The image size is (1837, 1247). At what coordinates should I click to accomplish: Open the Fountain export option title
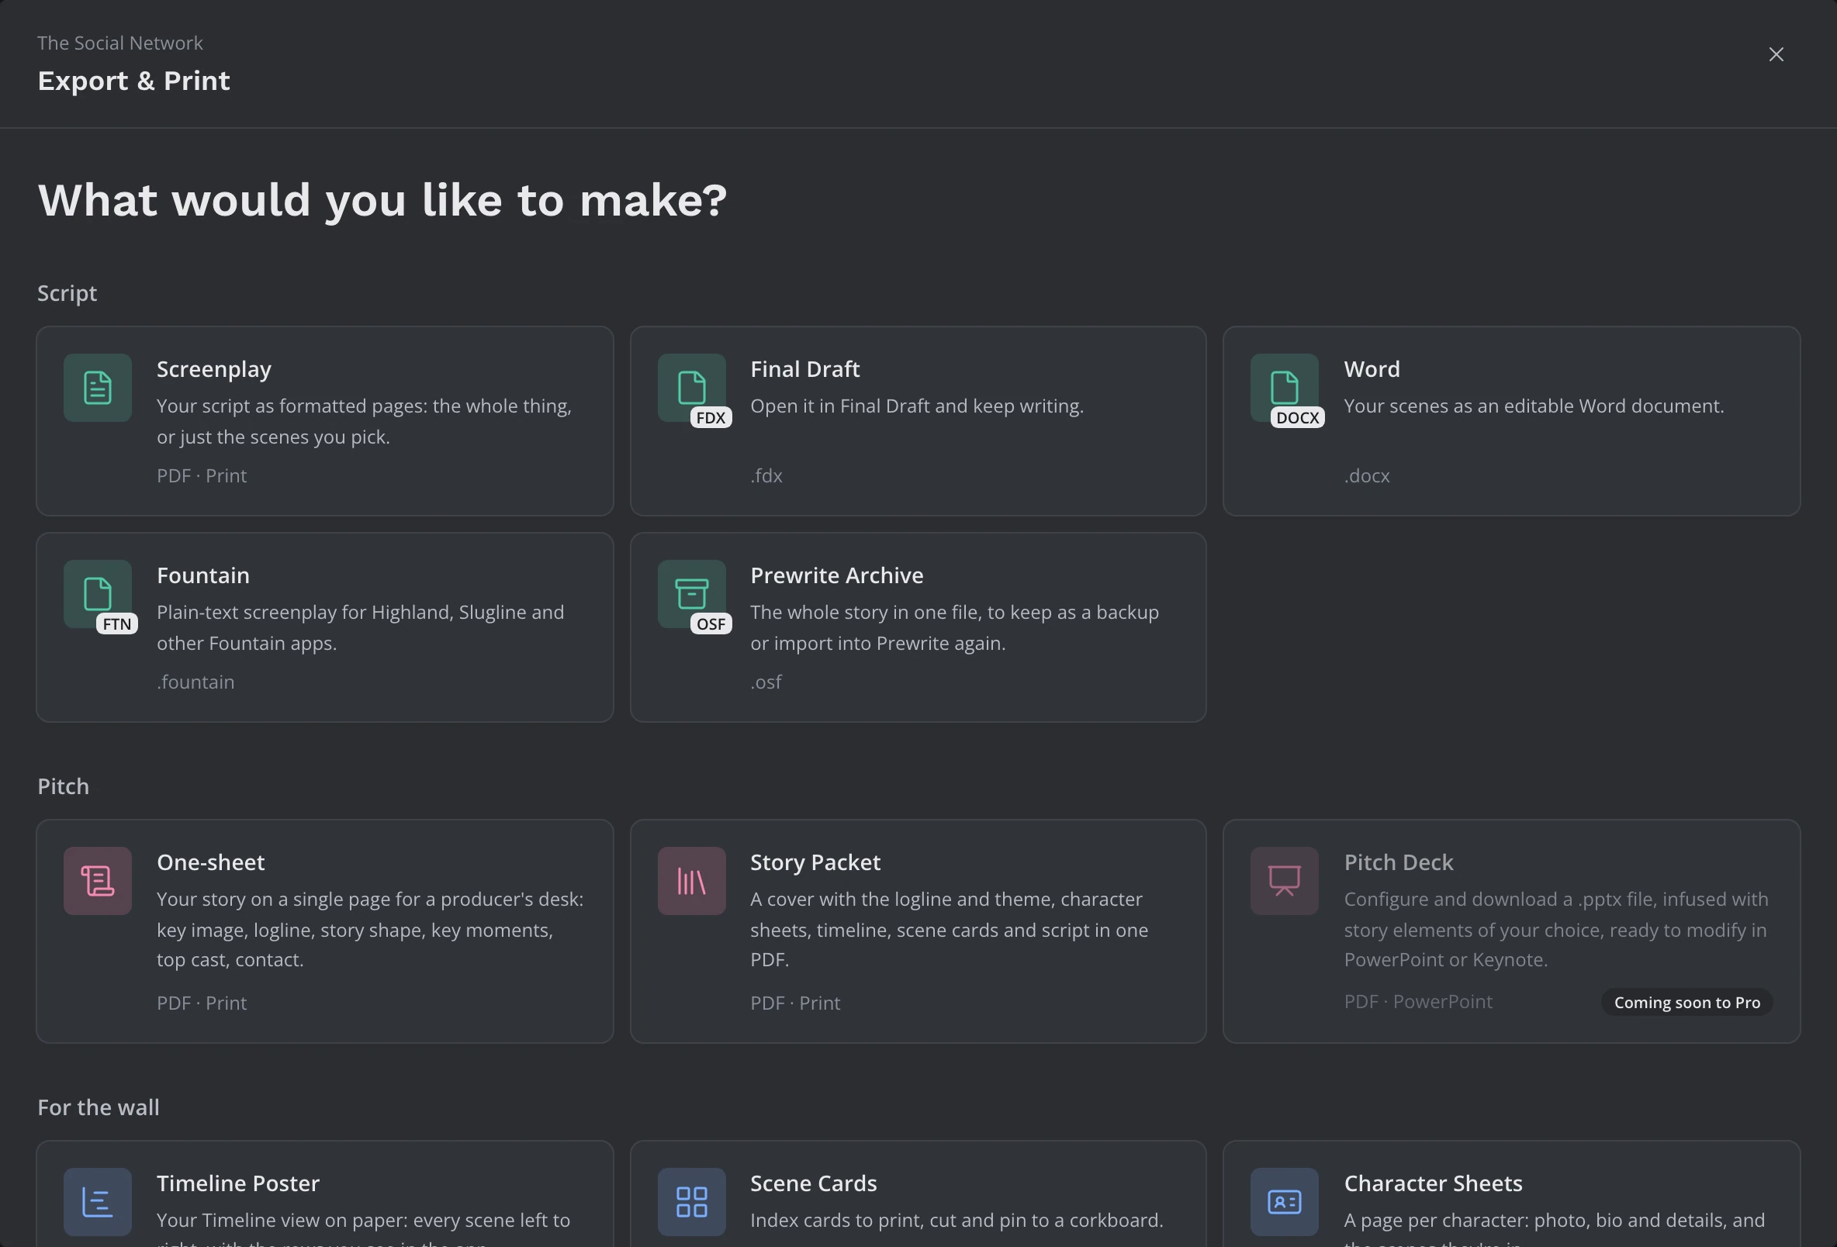[203, 575]
